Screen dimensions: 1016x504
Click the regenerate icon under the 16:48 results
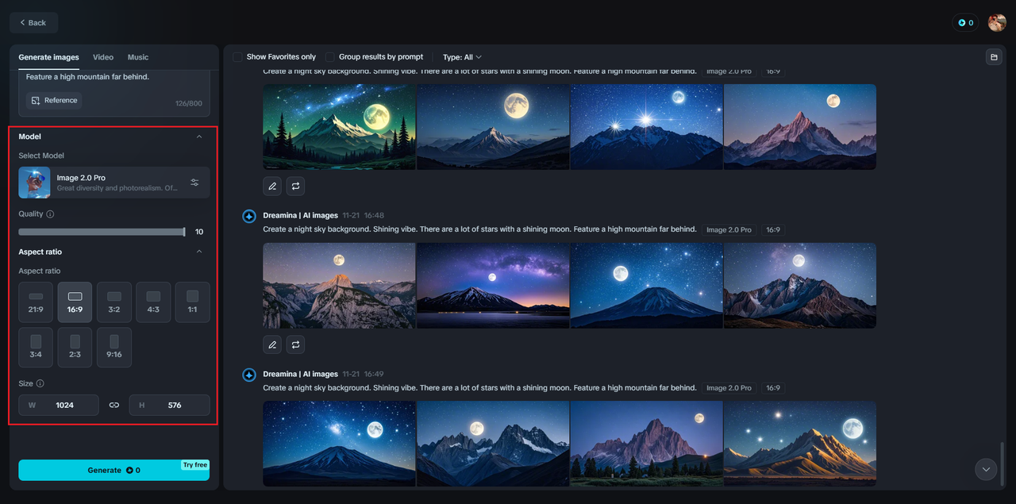point(295,344)
